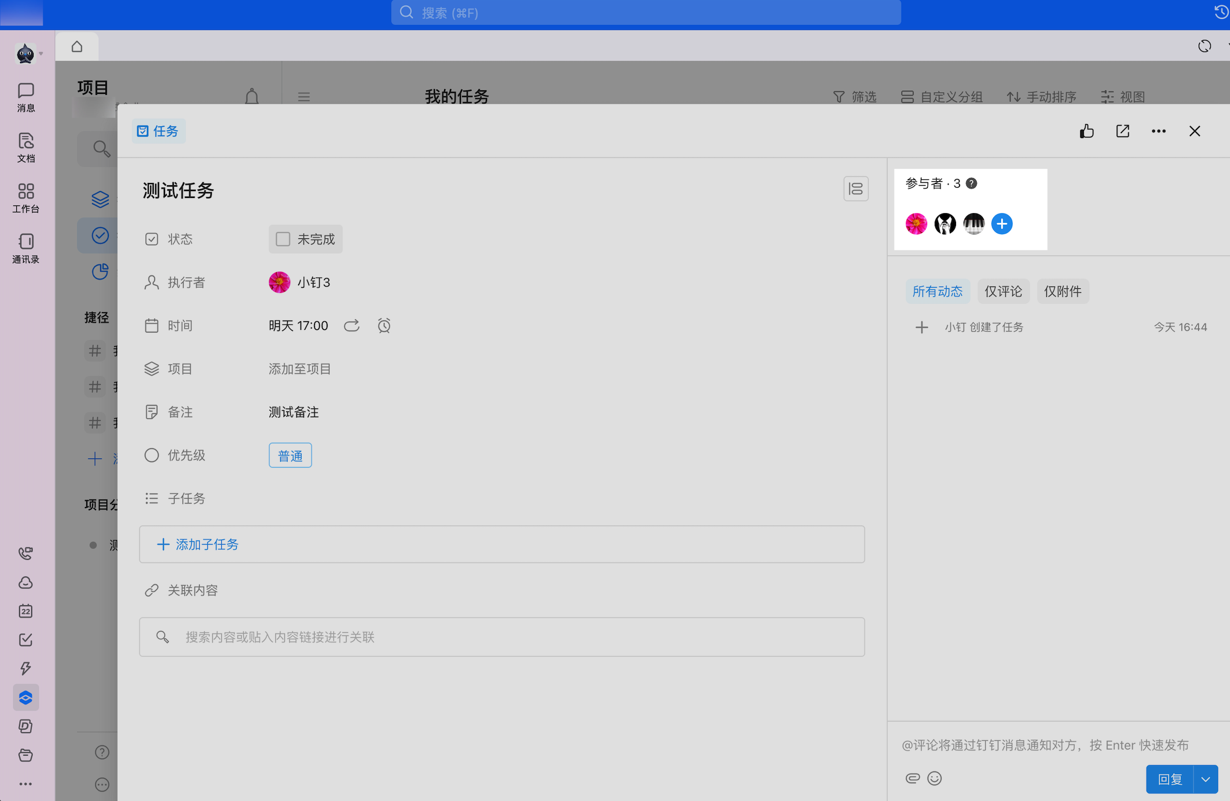Toggle the detail layout panel icon

coord(855,189)
